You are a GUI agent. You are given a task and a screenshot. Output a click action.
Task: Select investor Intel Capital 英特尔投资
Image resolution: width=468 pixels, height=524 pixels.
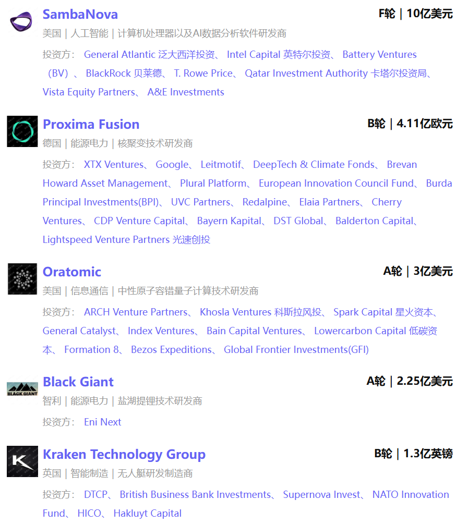click(278, 54)
